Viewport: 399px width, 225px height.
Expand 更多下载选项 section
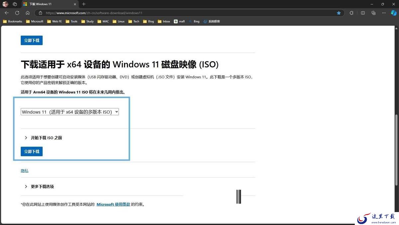(x=39, y=187)
